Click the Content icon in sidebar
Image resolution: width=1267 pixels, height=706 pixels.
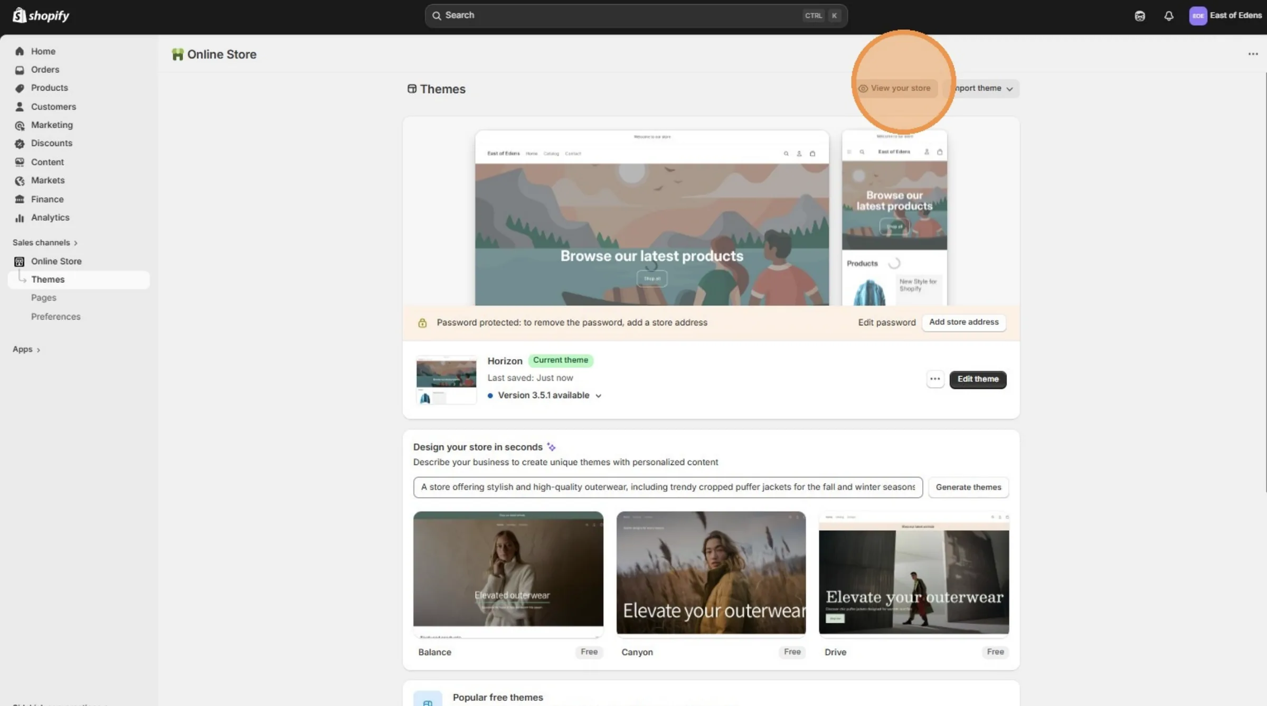20,162
